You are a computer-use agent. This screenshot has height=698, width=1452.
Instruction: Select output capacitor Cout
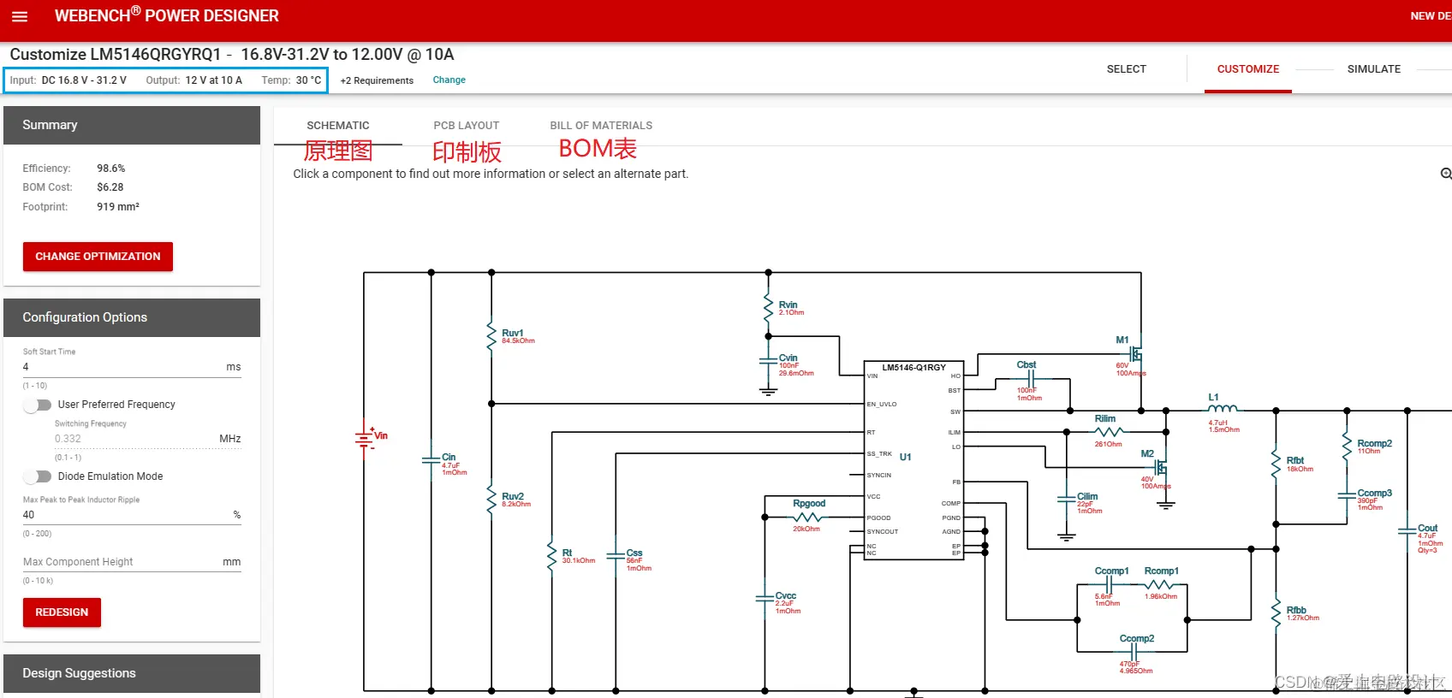tap(1407, 531)
